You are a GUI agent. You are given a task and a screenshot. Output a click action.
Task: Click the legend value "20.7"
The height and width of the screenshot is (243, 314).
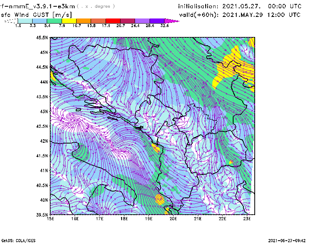point(120,26)
